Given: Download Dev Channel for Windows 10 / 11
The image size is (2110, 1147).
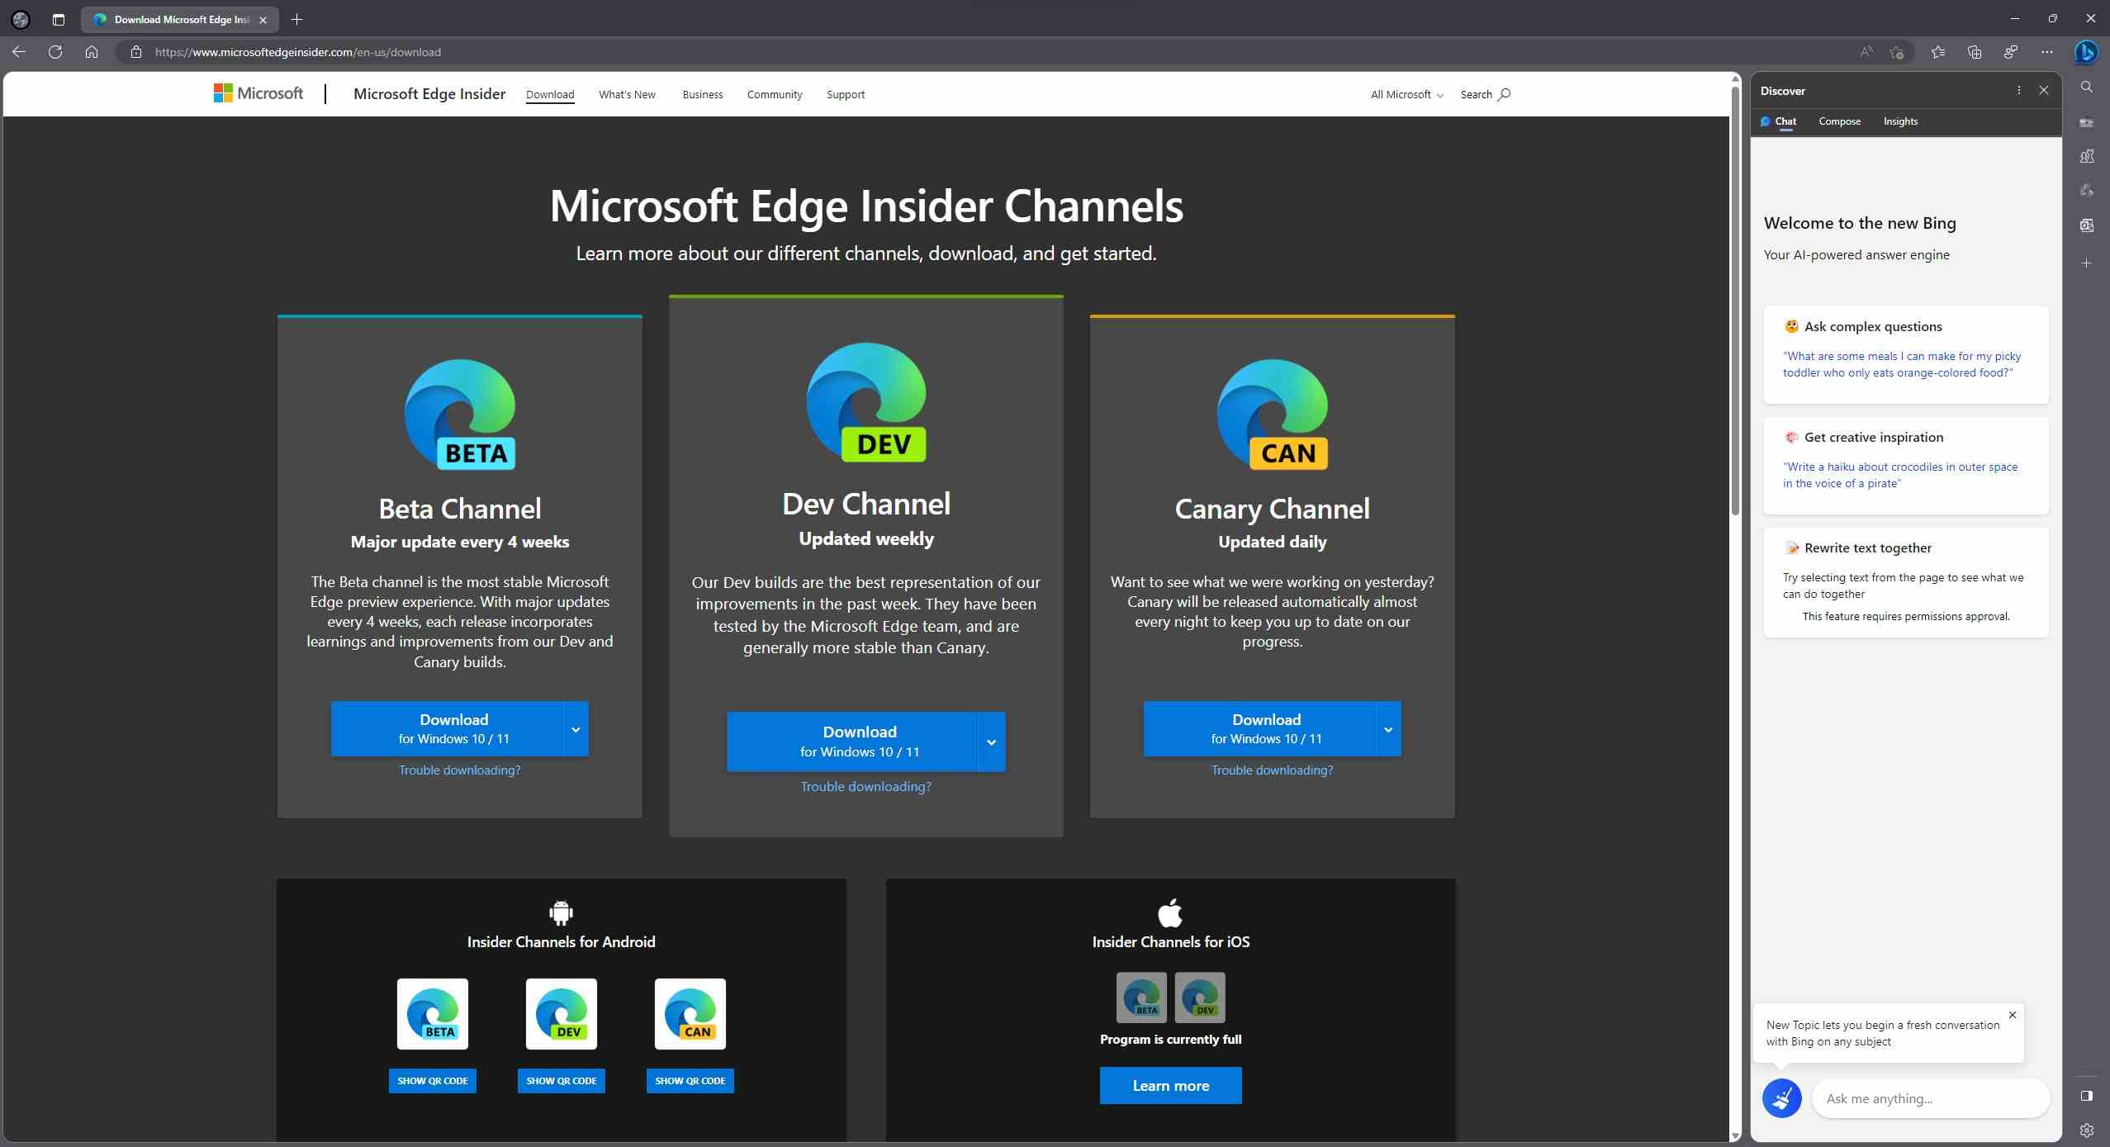Looking at the screenshot, I should coord(852,742).
